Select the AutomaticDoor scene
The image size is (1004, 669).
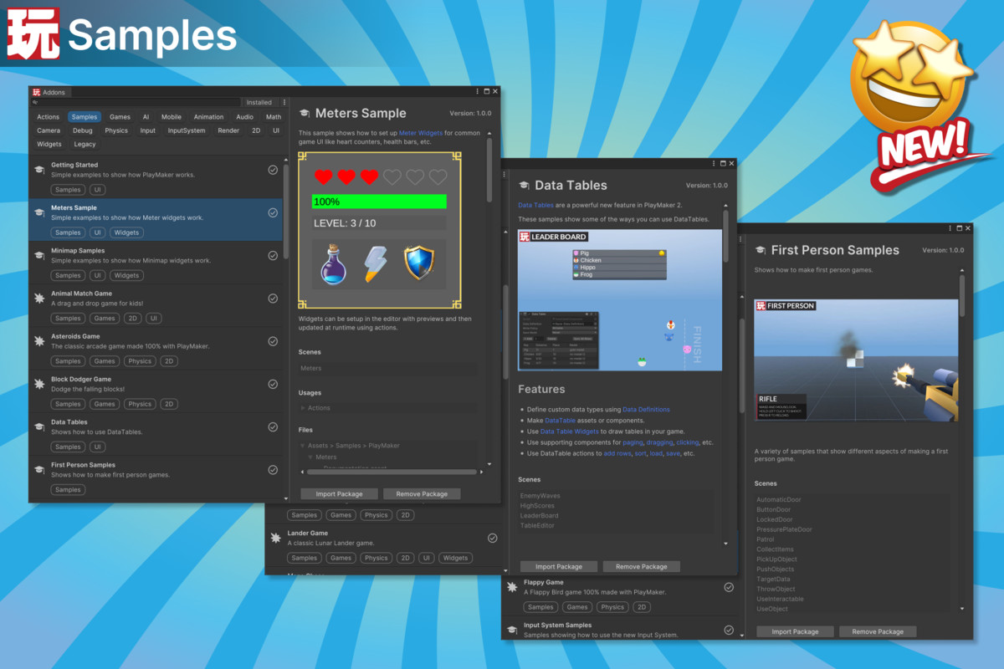coord(779,500)
